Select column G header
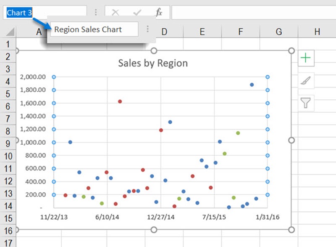Image resolution: width=336 pixels, height=247 pixels. tap(278, 32)
